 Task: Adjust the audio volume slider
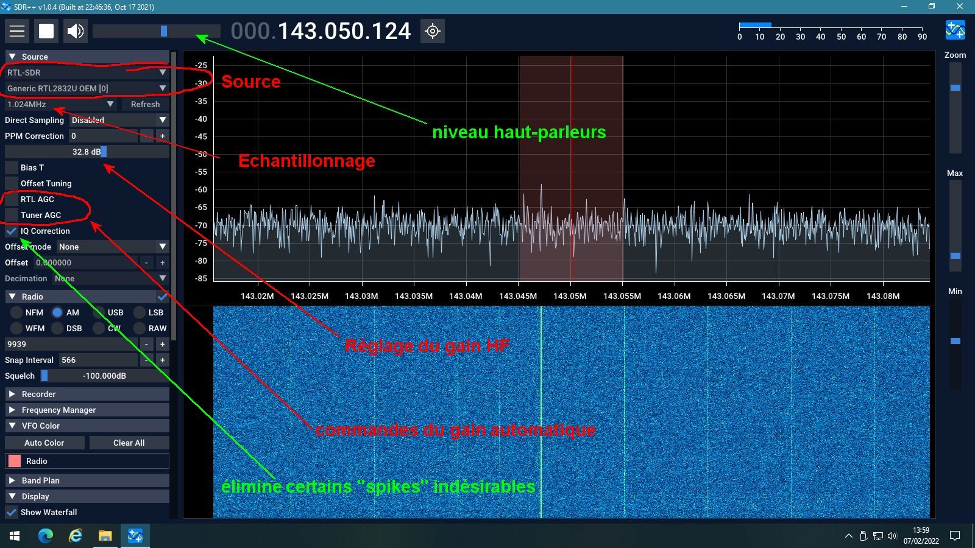click(x=157, y=31)
